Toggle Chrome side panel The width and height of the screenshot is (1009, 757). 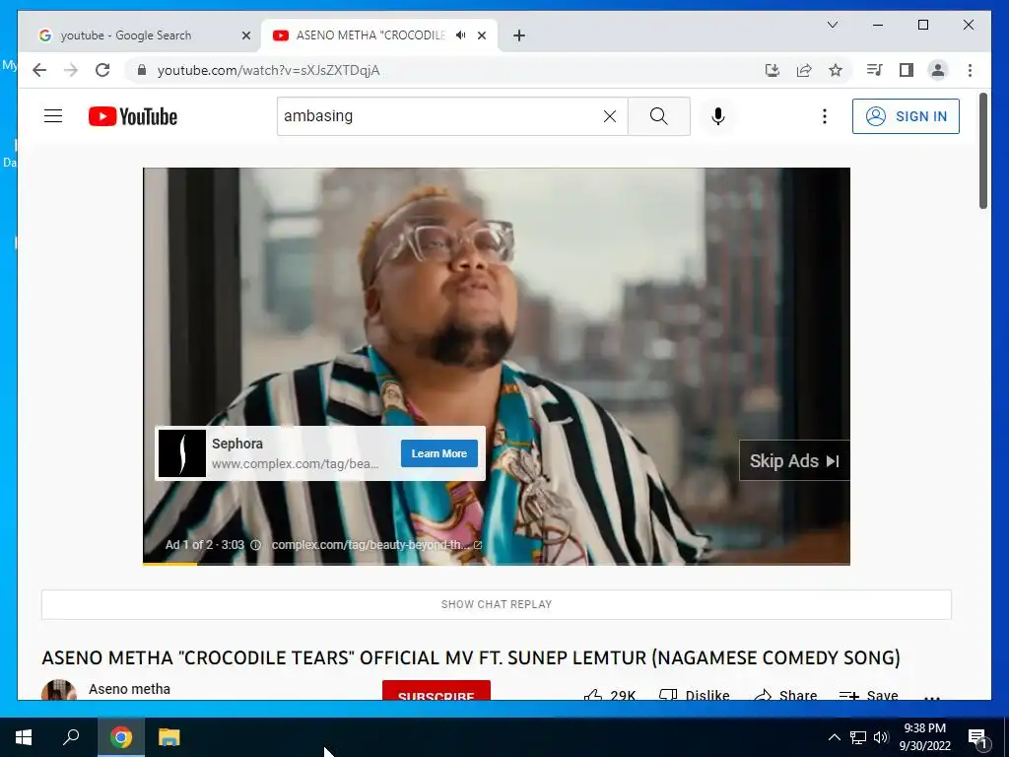tap(907, 70)
